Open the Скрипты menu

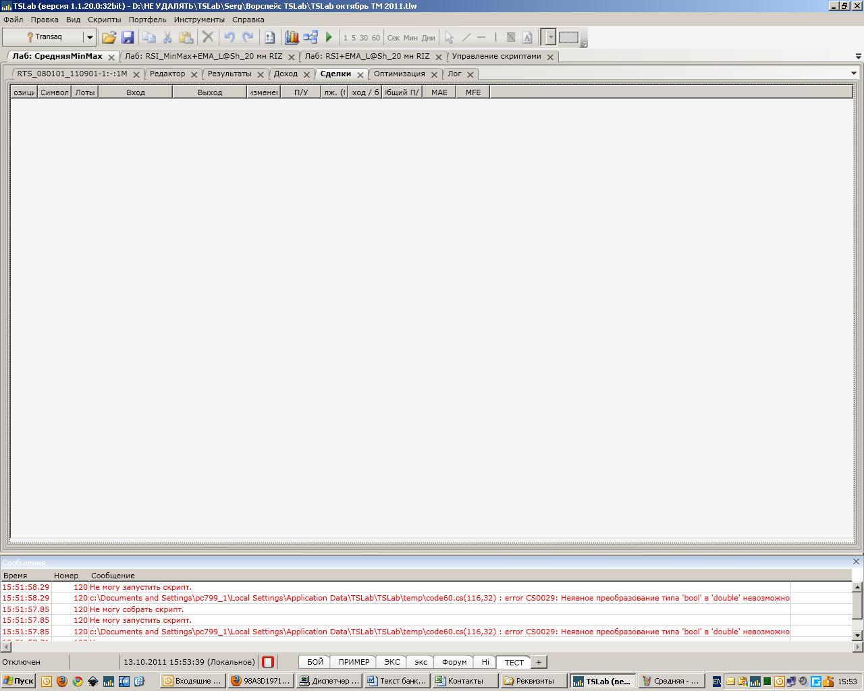105,20
